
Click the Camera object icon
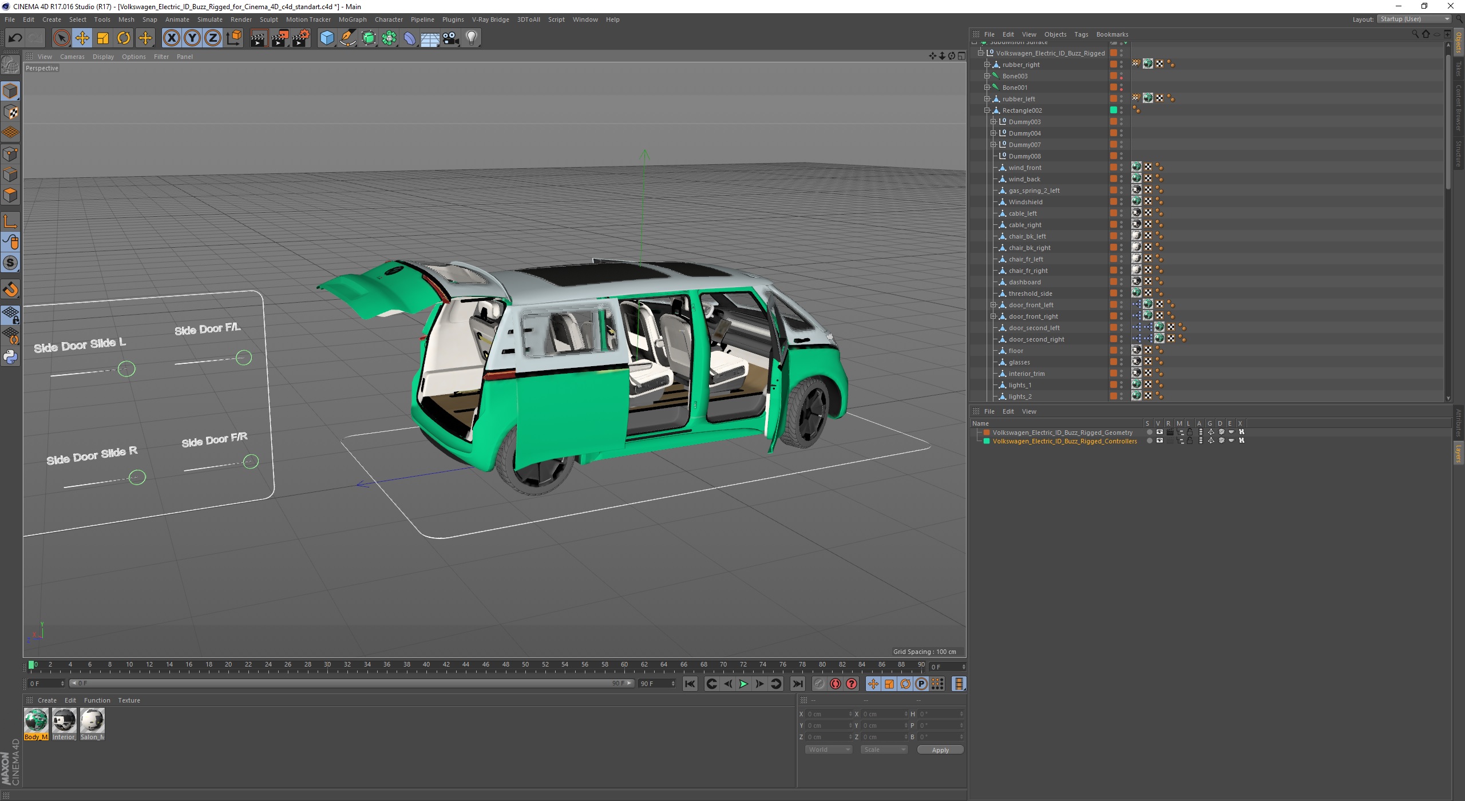coord(451,38)
